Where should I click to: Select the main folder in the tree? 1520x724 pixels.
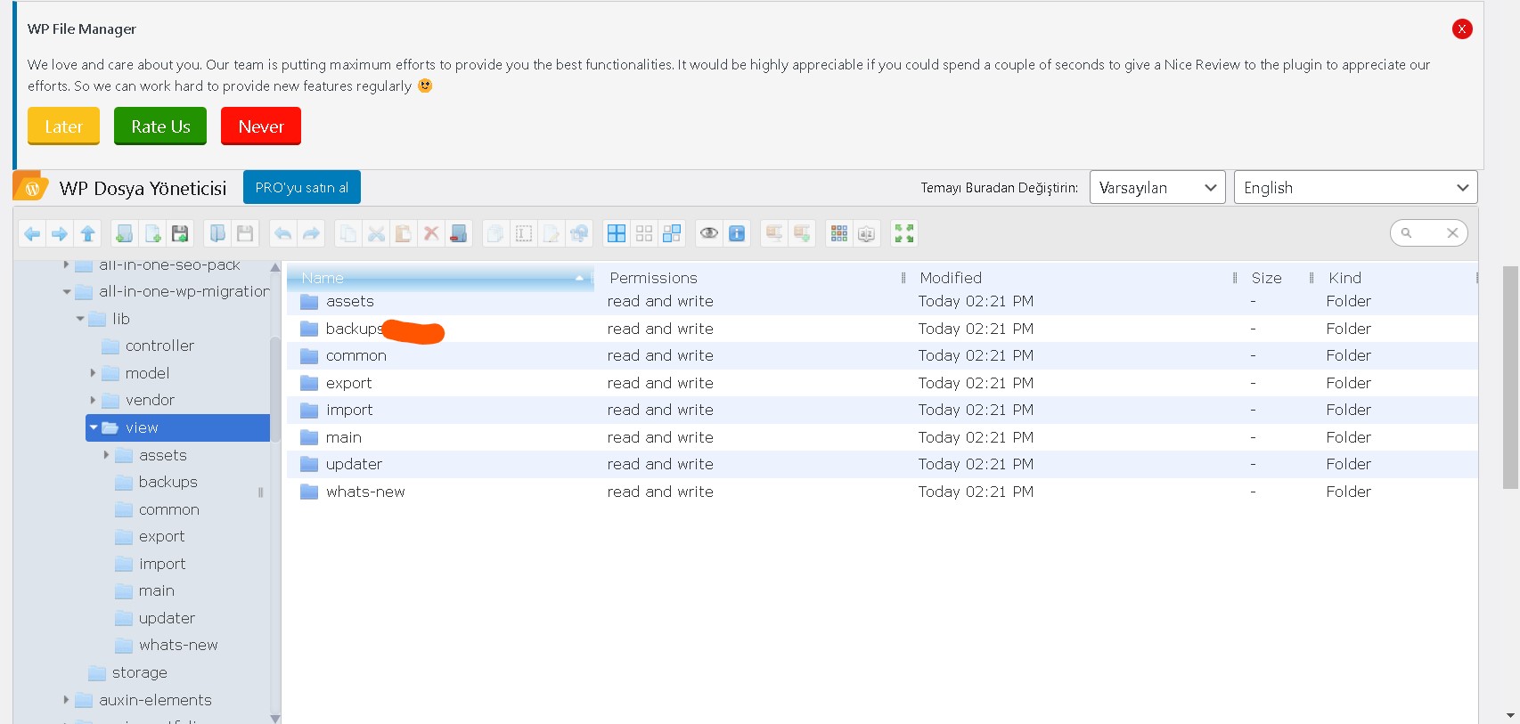(x=157, y=591)
